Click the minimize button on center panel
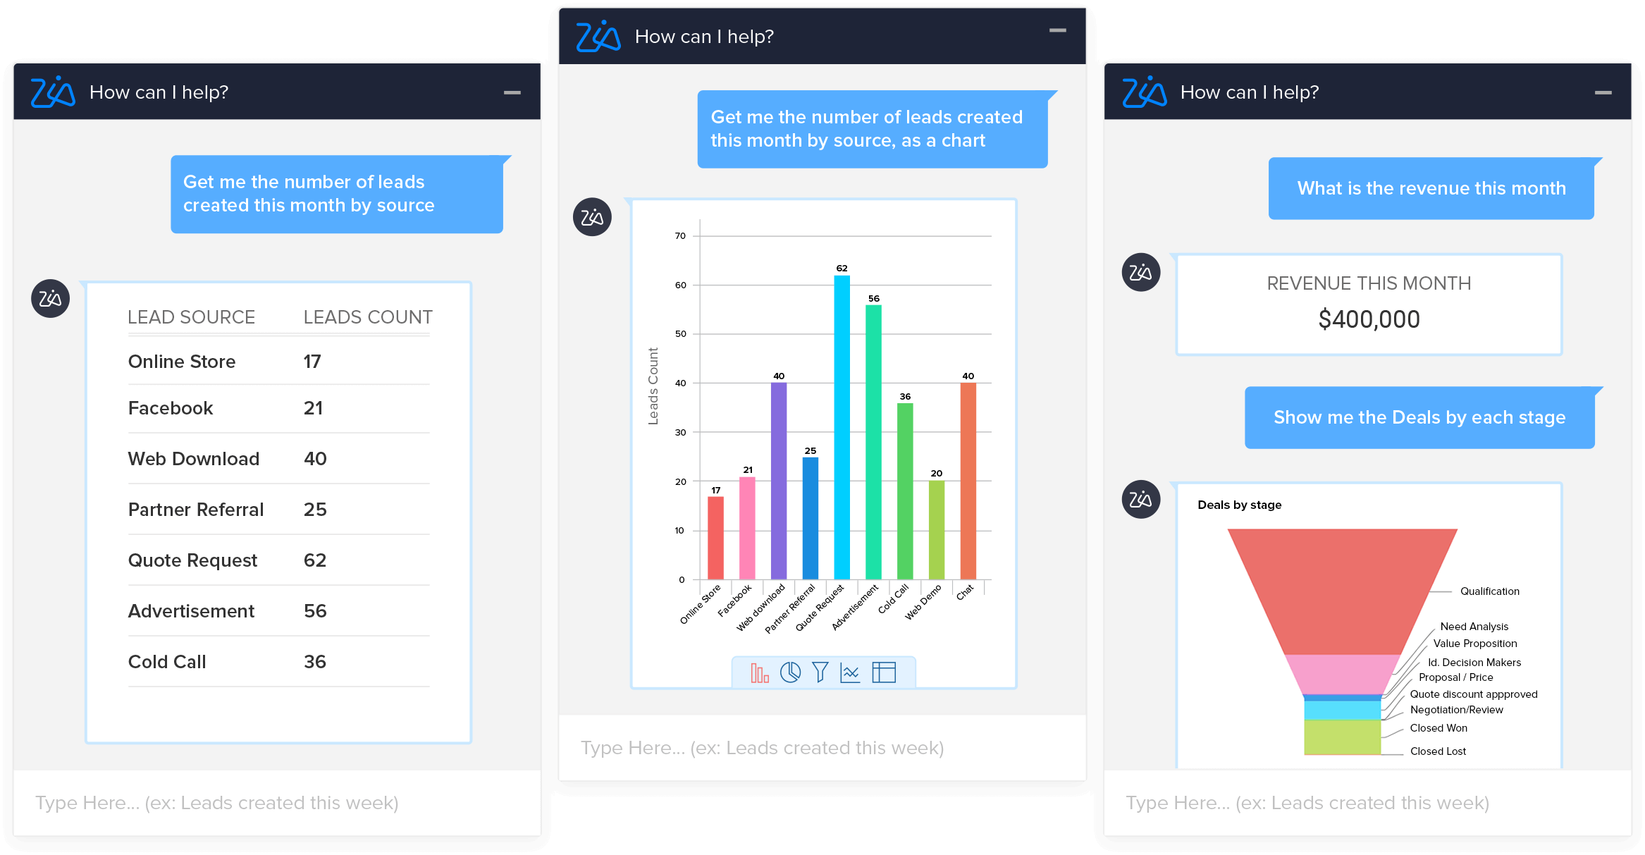Image resolution: width=1645 pixels, height=855 pixels. (x=1060, y=32)
